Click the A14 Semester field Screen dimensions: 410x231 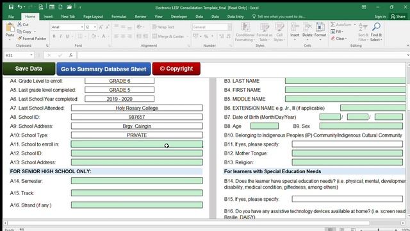pos(136,181)
